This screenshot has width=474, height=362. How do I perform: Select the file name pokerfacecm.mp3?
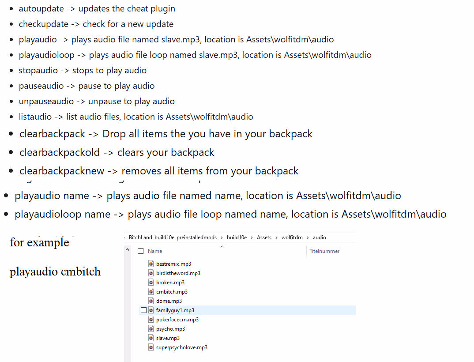point(177,320)
